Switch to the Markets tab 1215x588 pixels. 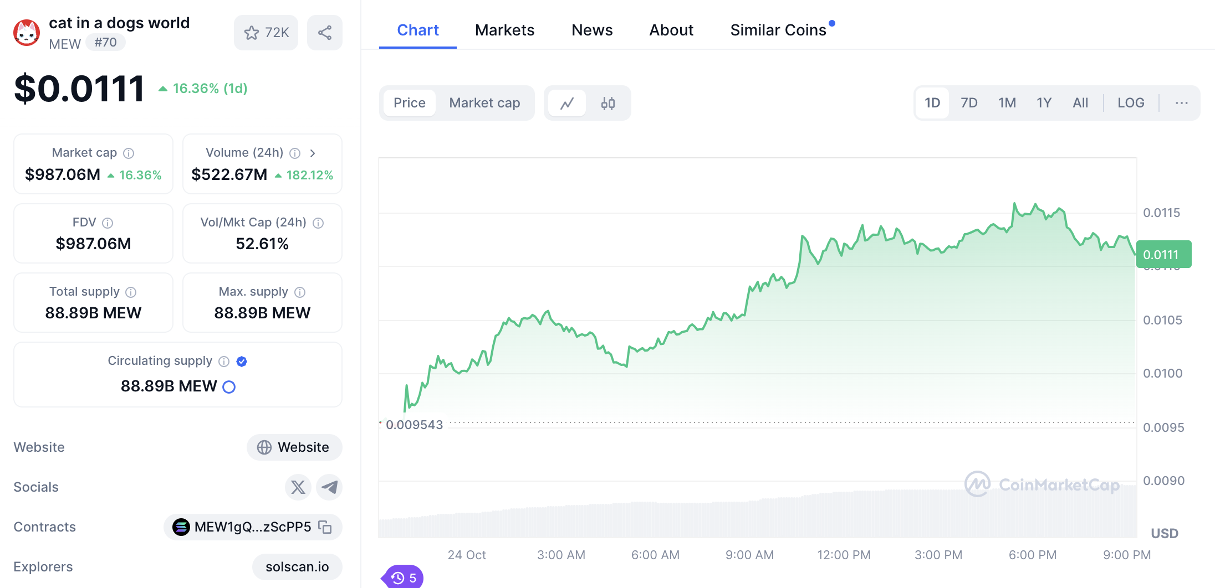click(x=505, y=30)
